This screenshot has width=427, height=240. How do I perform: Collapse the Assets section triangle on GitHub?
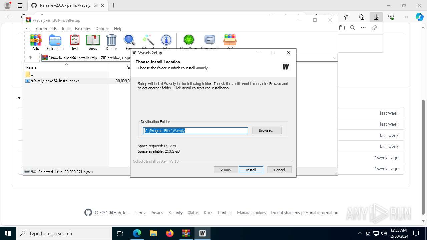point(19,98)
